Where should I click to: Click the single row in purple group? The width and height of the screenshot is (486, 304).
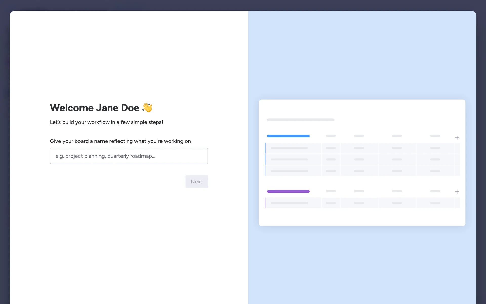tap(289, 203)
